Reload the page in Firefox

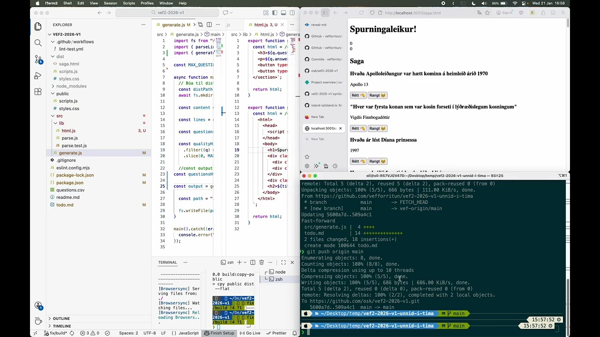[361, 13]
